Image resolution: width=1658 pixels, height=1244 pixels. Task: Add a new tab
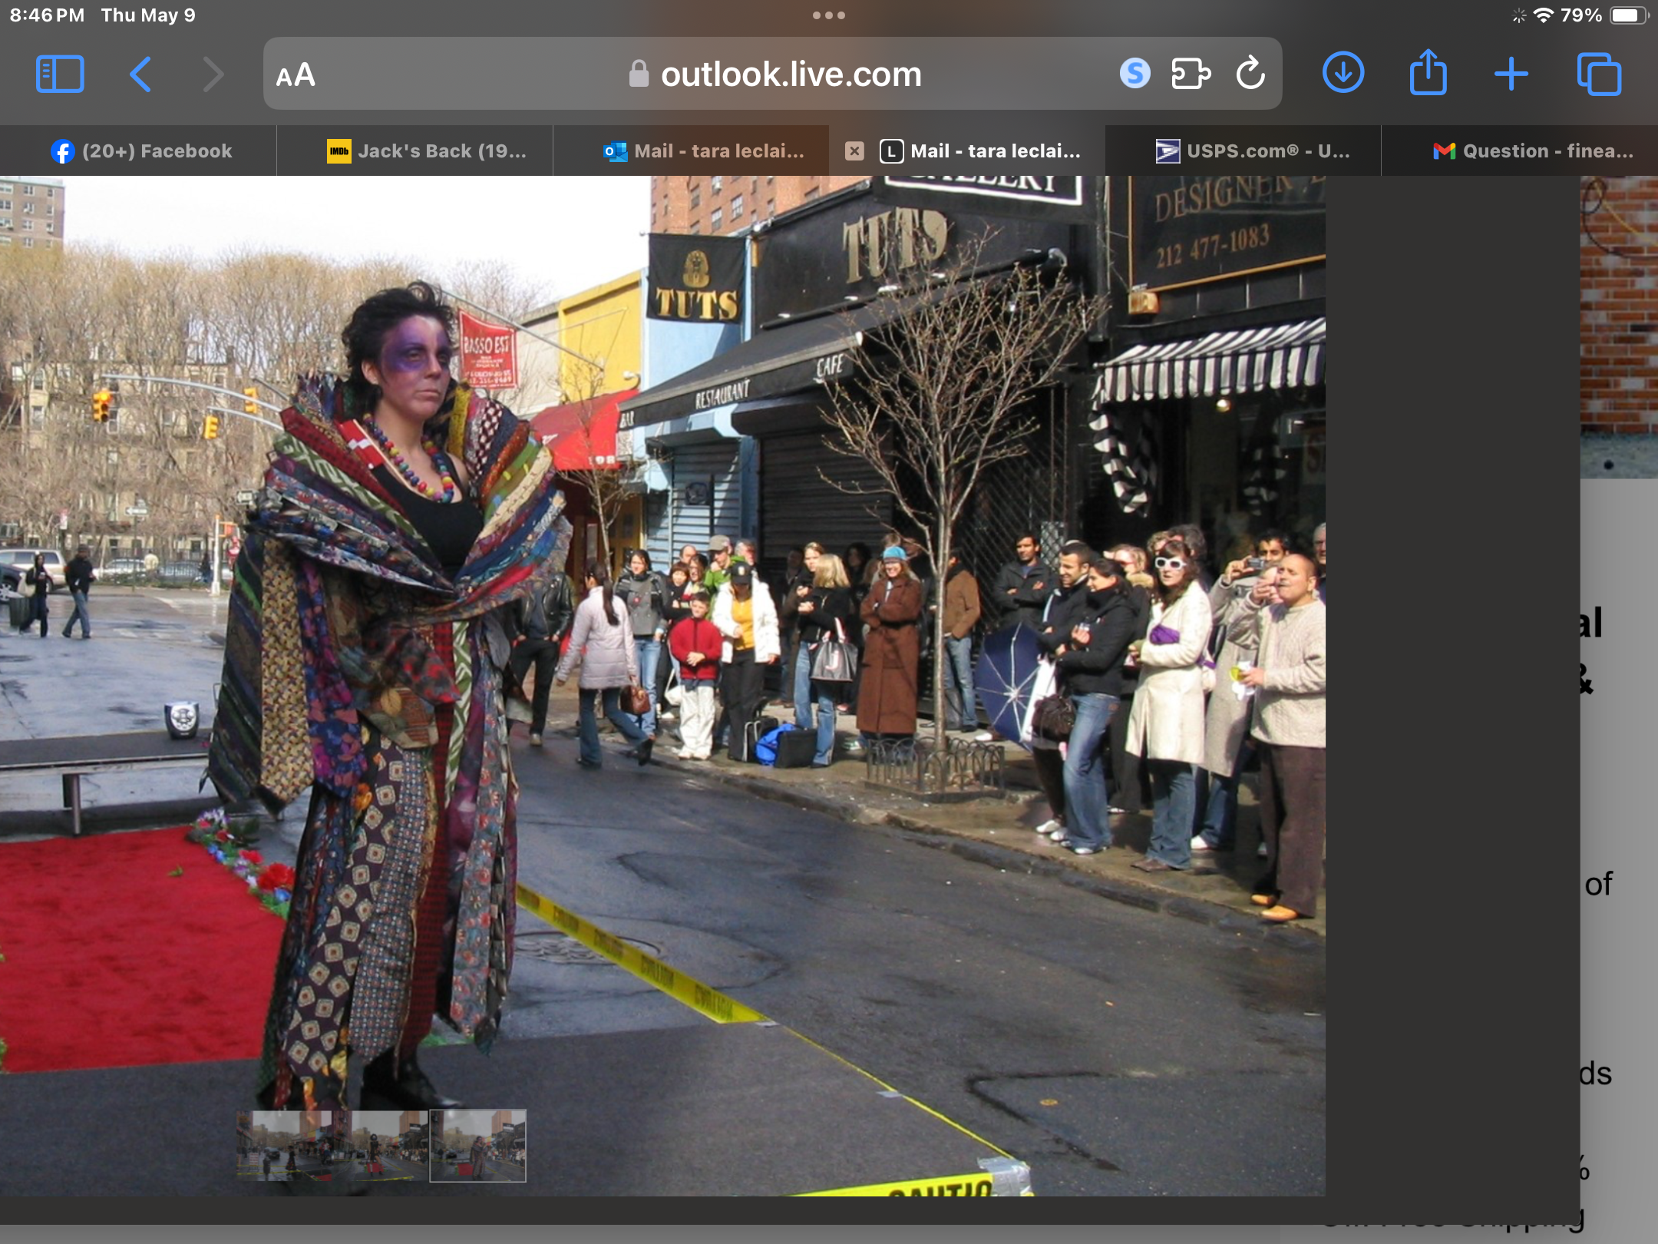pyautogui.click(x=1511, y=74)
